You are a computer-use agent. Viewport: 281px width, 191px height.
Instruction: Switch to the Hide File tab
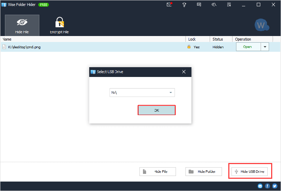tap(22, 25)
